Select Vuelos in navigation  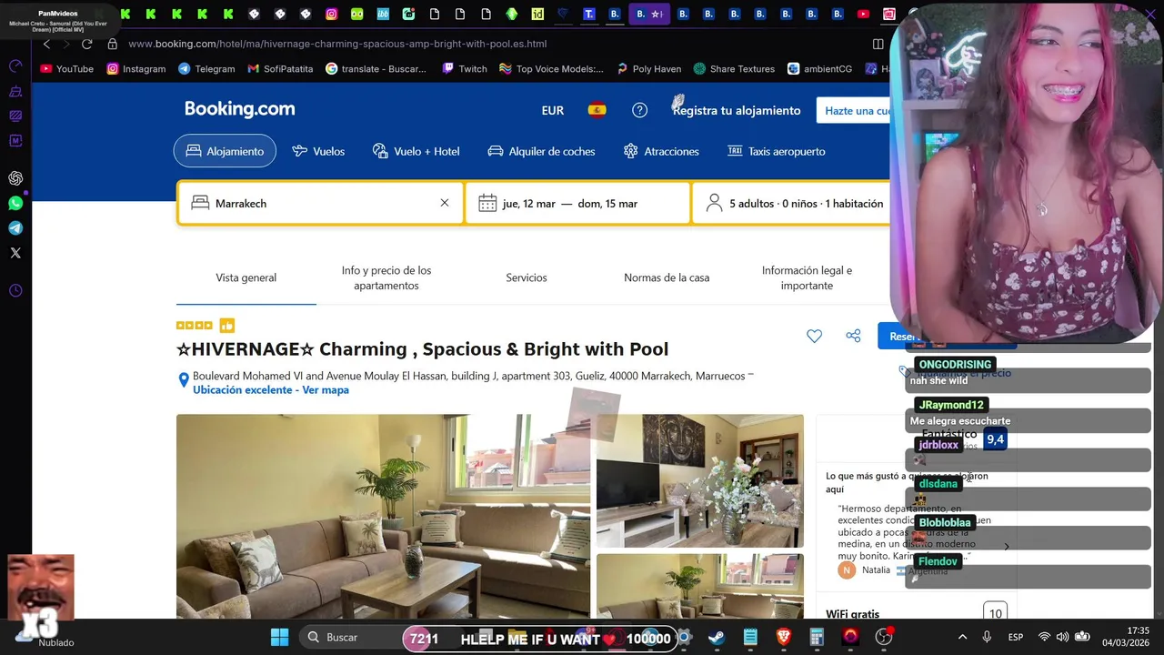[318, 151]
